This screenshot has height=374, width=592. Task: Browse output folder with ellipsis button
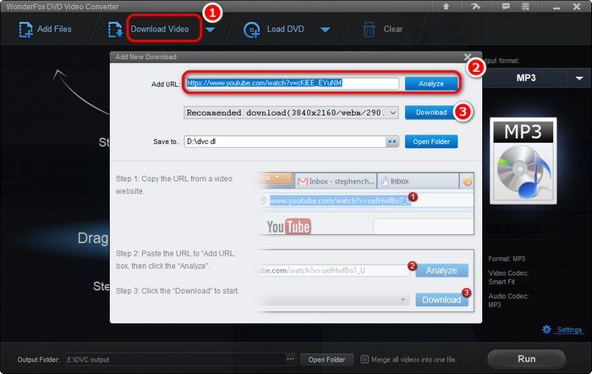point(291,360)
